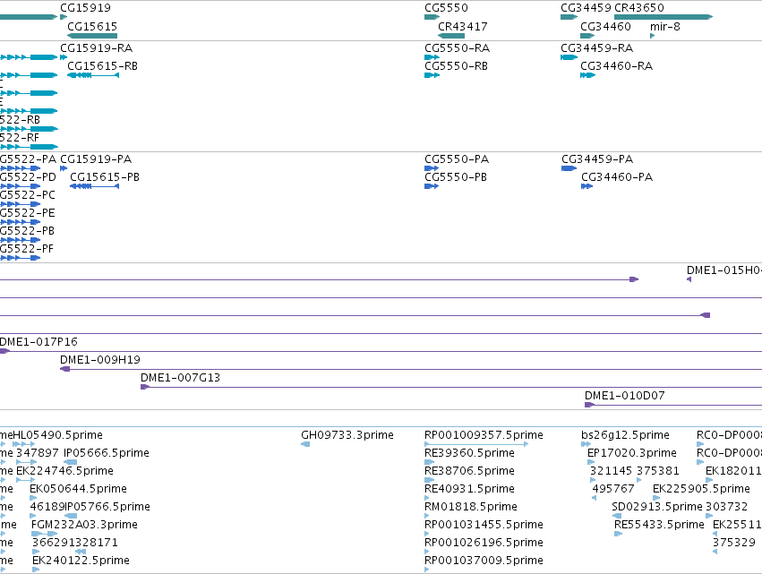The height and width of the screenshot is (574, 762).
Task: Select the SD02913.5prime EST glyph
Action: point(616,516)
